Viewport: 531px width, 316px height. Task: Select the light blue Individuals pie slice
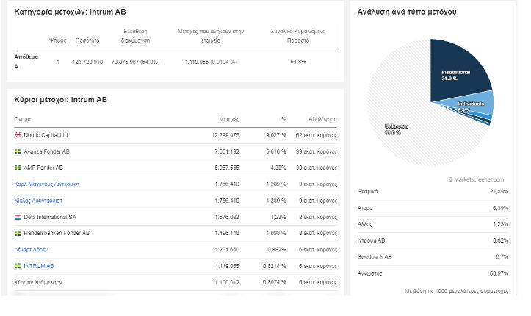(x=477, y=105)
